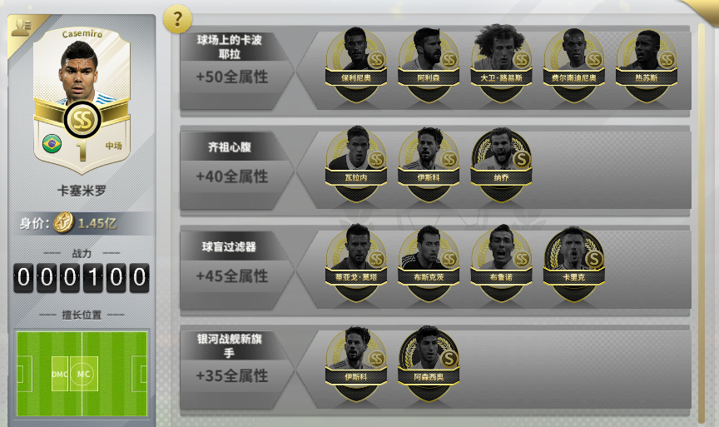Select the 阿利森 player badge

[x=429, y=65]
